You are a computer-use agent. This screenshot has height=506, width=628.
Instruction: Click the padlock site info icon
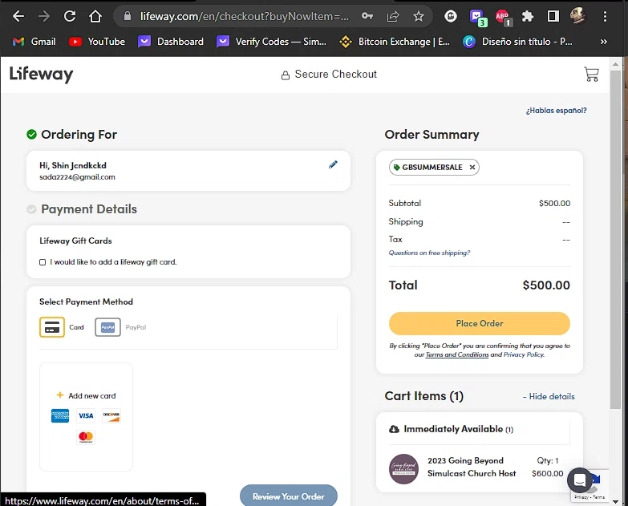128,16
